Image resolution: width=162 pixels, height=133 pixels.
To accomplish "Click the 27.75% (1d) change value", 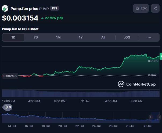I will tap(54, 18).
